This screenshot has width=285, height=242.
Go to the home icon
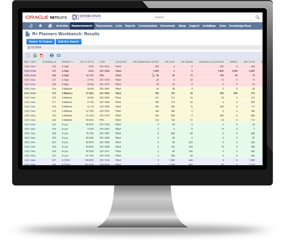50,26
